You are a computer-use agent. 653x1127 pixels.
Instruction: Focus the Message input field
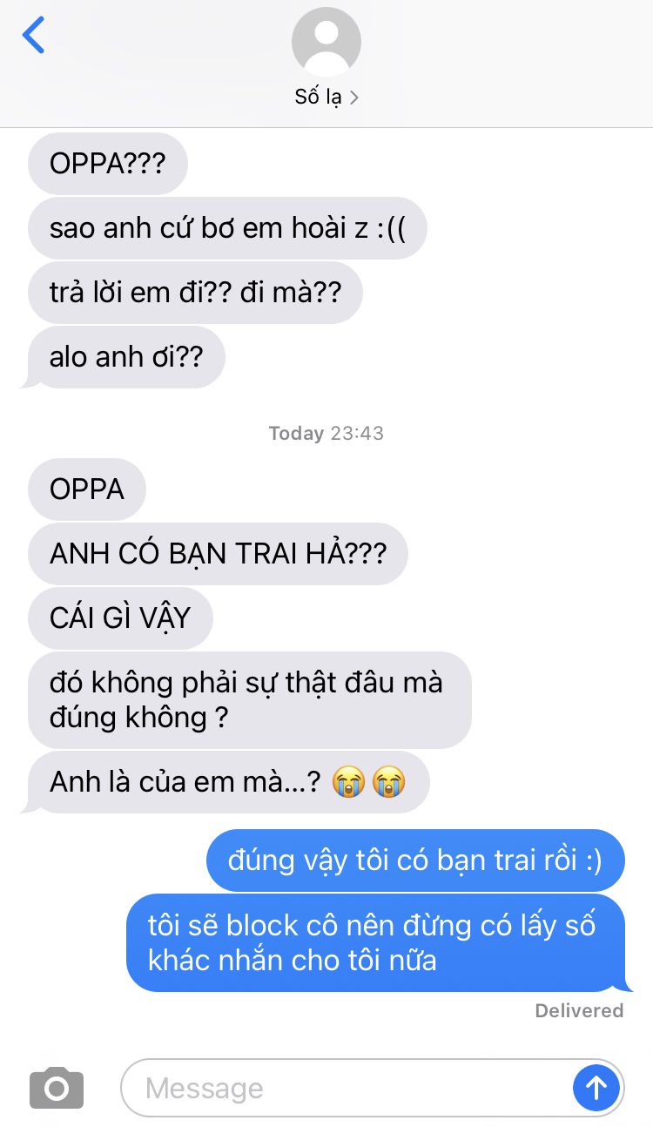pos(372,1088)
